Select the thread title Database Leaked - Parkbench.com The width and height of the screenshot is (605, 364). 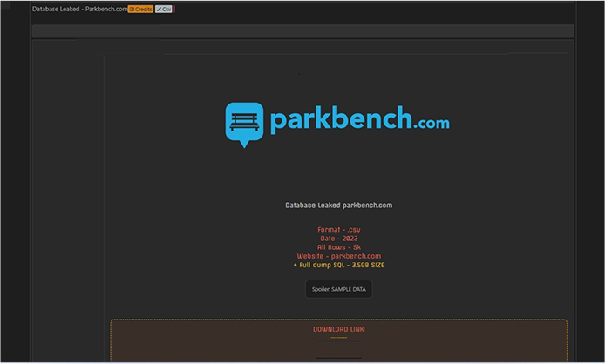click(x=80, y=9)
